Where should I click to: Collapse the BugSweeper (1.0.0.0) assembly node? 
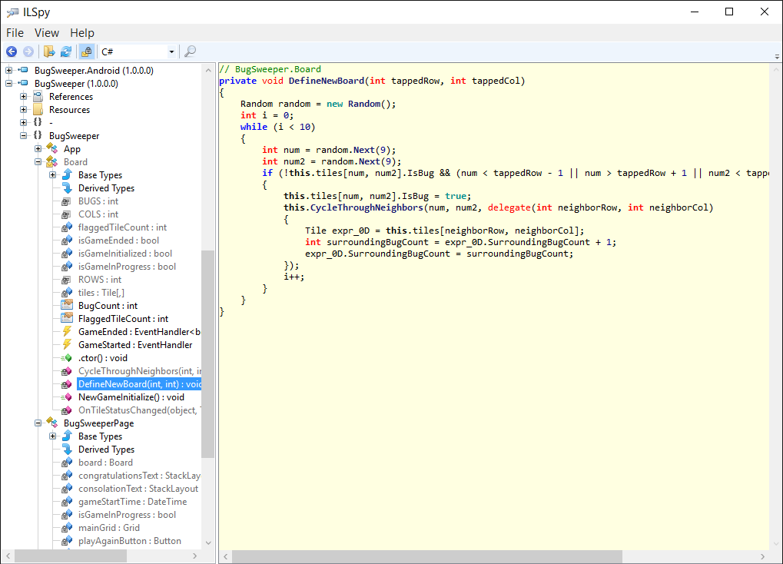9,84
